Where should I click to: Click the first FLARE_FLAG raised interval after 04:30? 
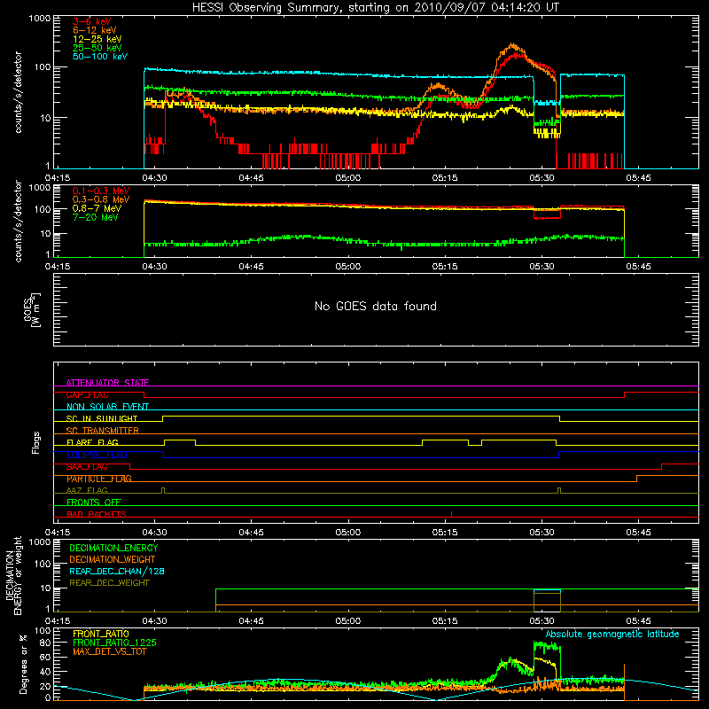point(180,440)
